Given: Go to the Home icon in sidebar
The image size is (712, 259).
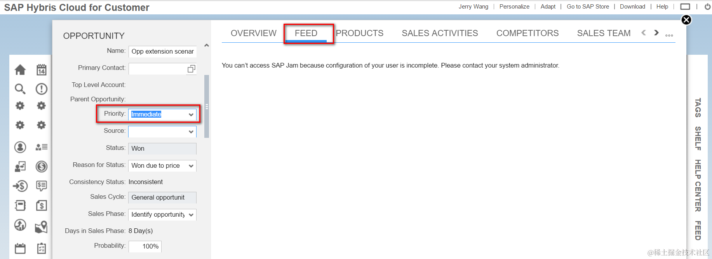Looking at the screenshot, I should (20, 70).
